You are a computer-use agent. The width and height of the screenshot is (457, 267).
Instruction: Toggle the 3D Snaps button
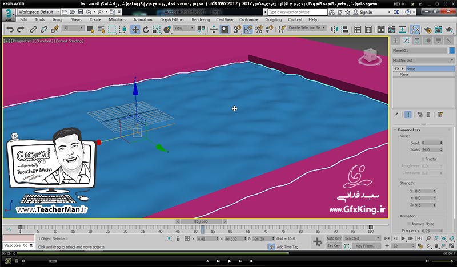tap(237, 29)
